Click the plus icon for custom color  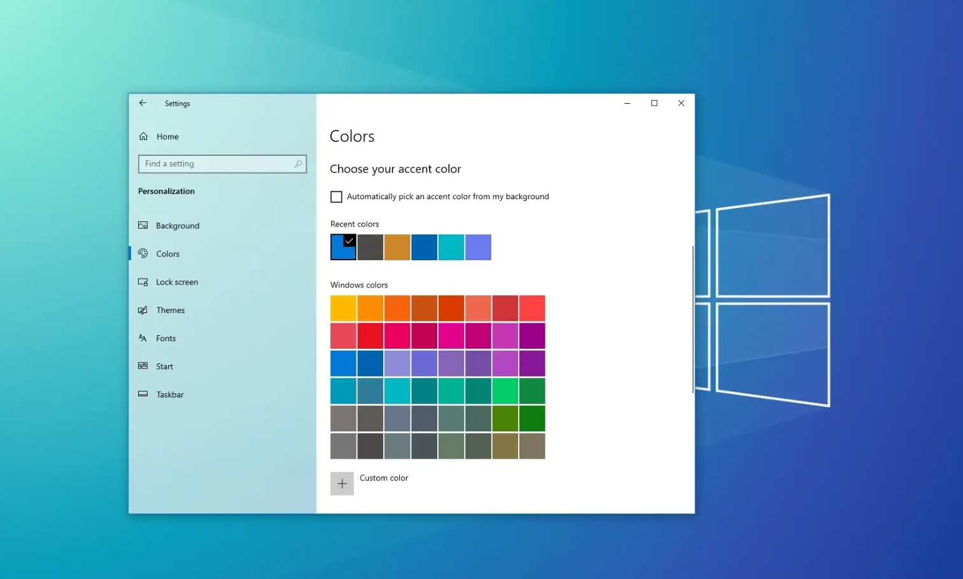[342, 484]
